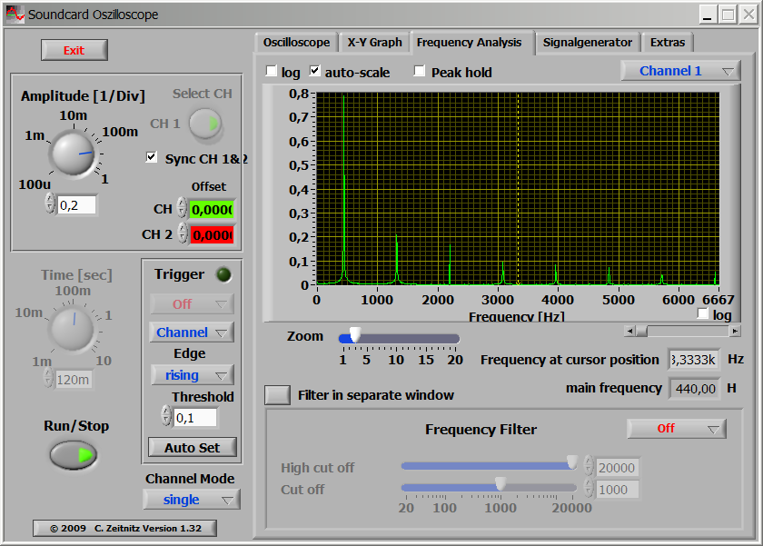Enable the log checkbox above the spectrum
Screen dimensions: 763x546
click(x=271, y=71)
